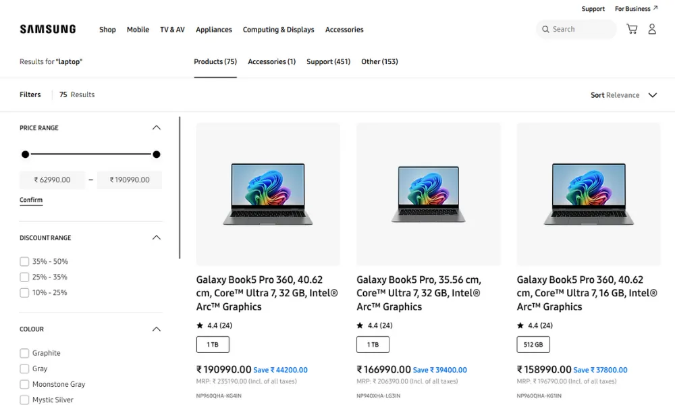This screenshot has width=675, height=405.
Task: Click the maximum price slider handle
Action: pyautogui.click(x=157, y=155)
